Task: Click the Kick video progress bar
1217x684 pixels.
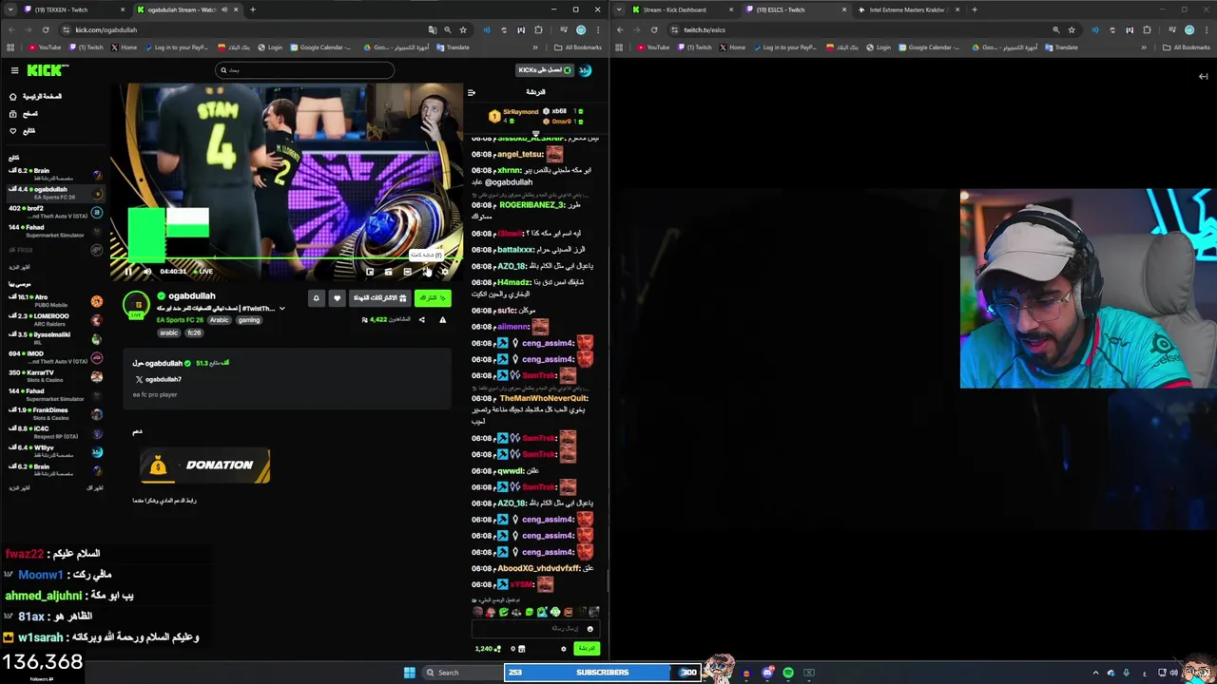Action: pyautogui.click(x=285, y=258)
